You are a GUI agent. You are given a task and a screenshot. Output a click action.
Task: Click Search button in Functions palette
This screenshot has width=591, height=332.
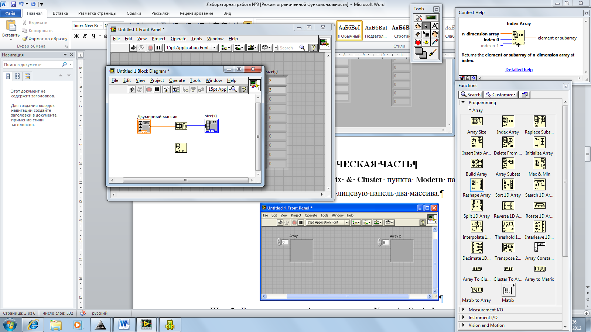pos(471,94)
